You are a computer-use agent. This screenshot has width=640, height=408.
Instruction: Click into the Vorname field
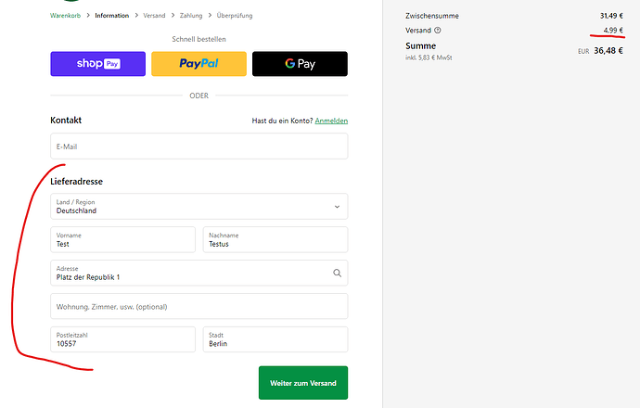pos(122,239)
